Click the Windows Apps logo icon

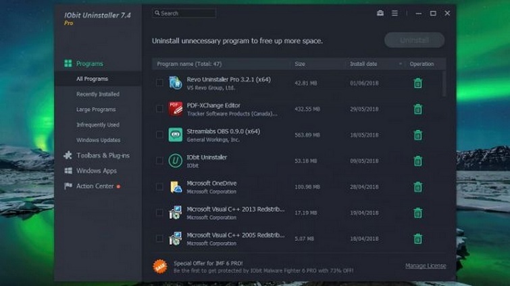(68, 171)
